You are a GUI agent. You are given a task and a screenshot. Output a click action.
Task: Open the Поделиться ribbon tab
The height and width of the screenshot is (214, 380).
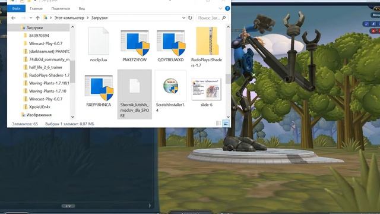61,8
